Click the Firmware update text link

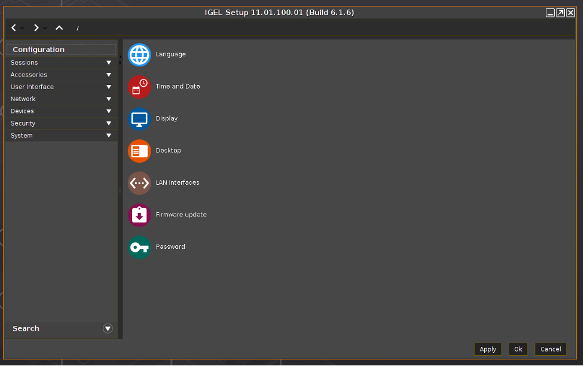pos(181,215)
